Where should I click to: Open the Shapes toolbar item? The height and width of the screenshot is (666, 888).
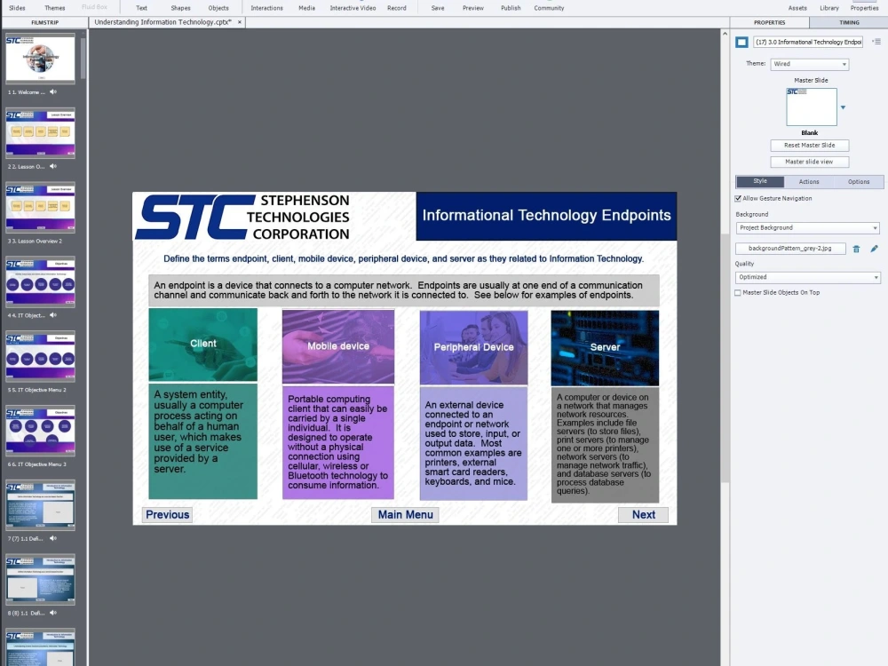[180, 8]
